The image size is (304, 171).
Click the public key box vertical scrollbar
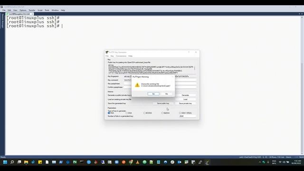coord(195,69)
